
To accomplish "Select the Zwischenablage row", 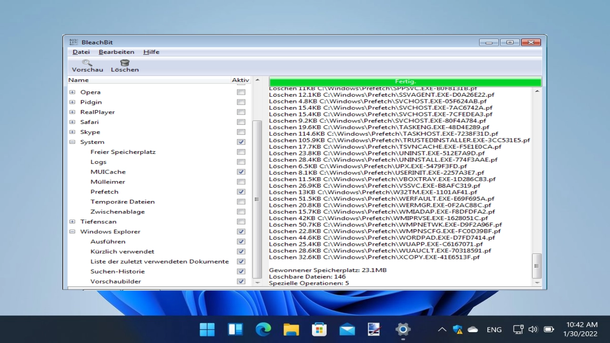I will pos(160,212).
